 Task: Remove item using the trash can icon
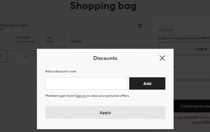point(140,26)
